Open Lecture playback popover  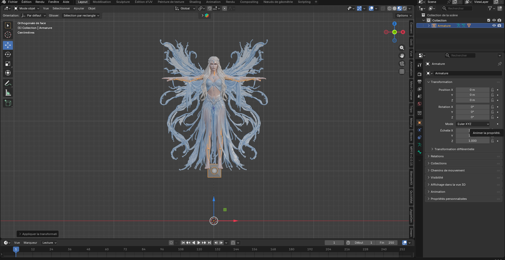pyautogui.click(x=49, y=243)
